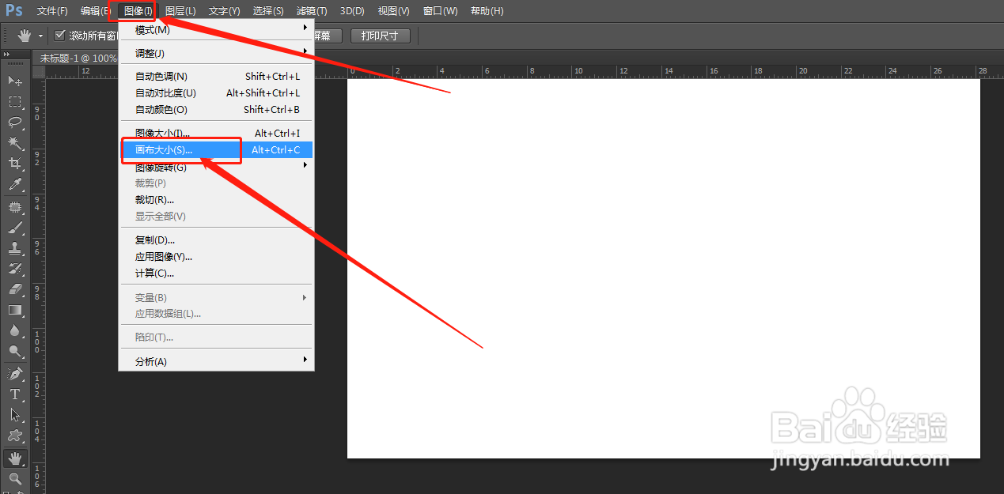Select the Rectangular Marquee tool

coord(15,102)
